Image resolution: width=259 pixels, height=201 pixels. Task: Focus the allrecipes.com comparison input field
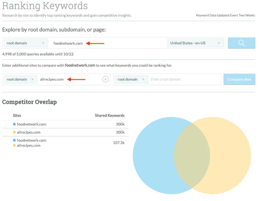coord(69,79)
